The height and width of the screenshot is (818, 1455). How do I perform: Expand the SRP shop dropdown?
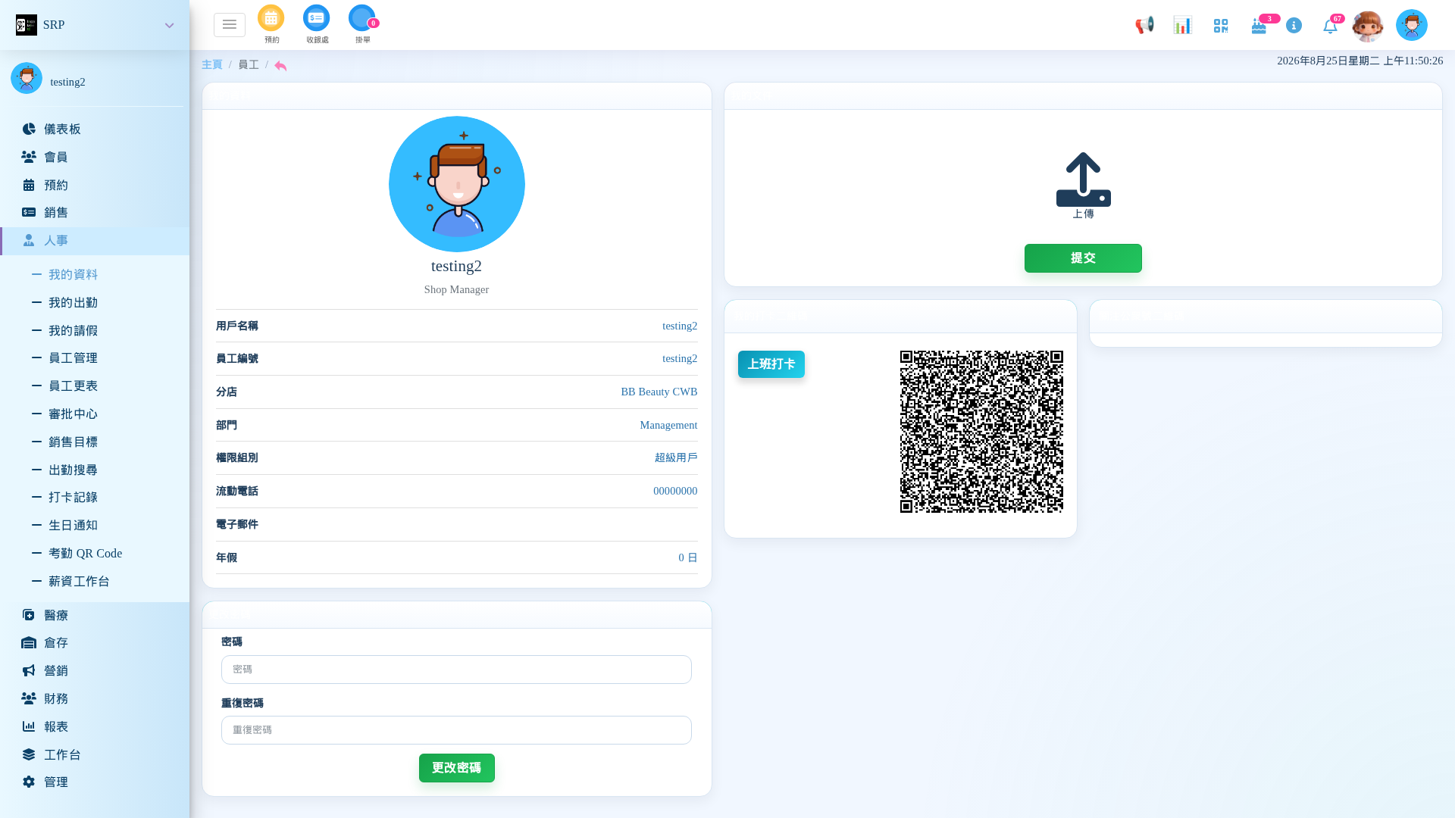pos(169,26)
